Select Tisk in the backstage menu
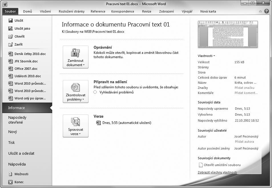This screenshot has height=188, width=272. pyautogui.click(x=12, y=142)
